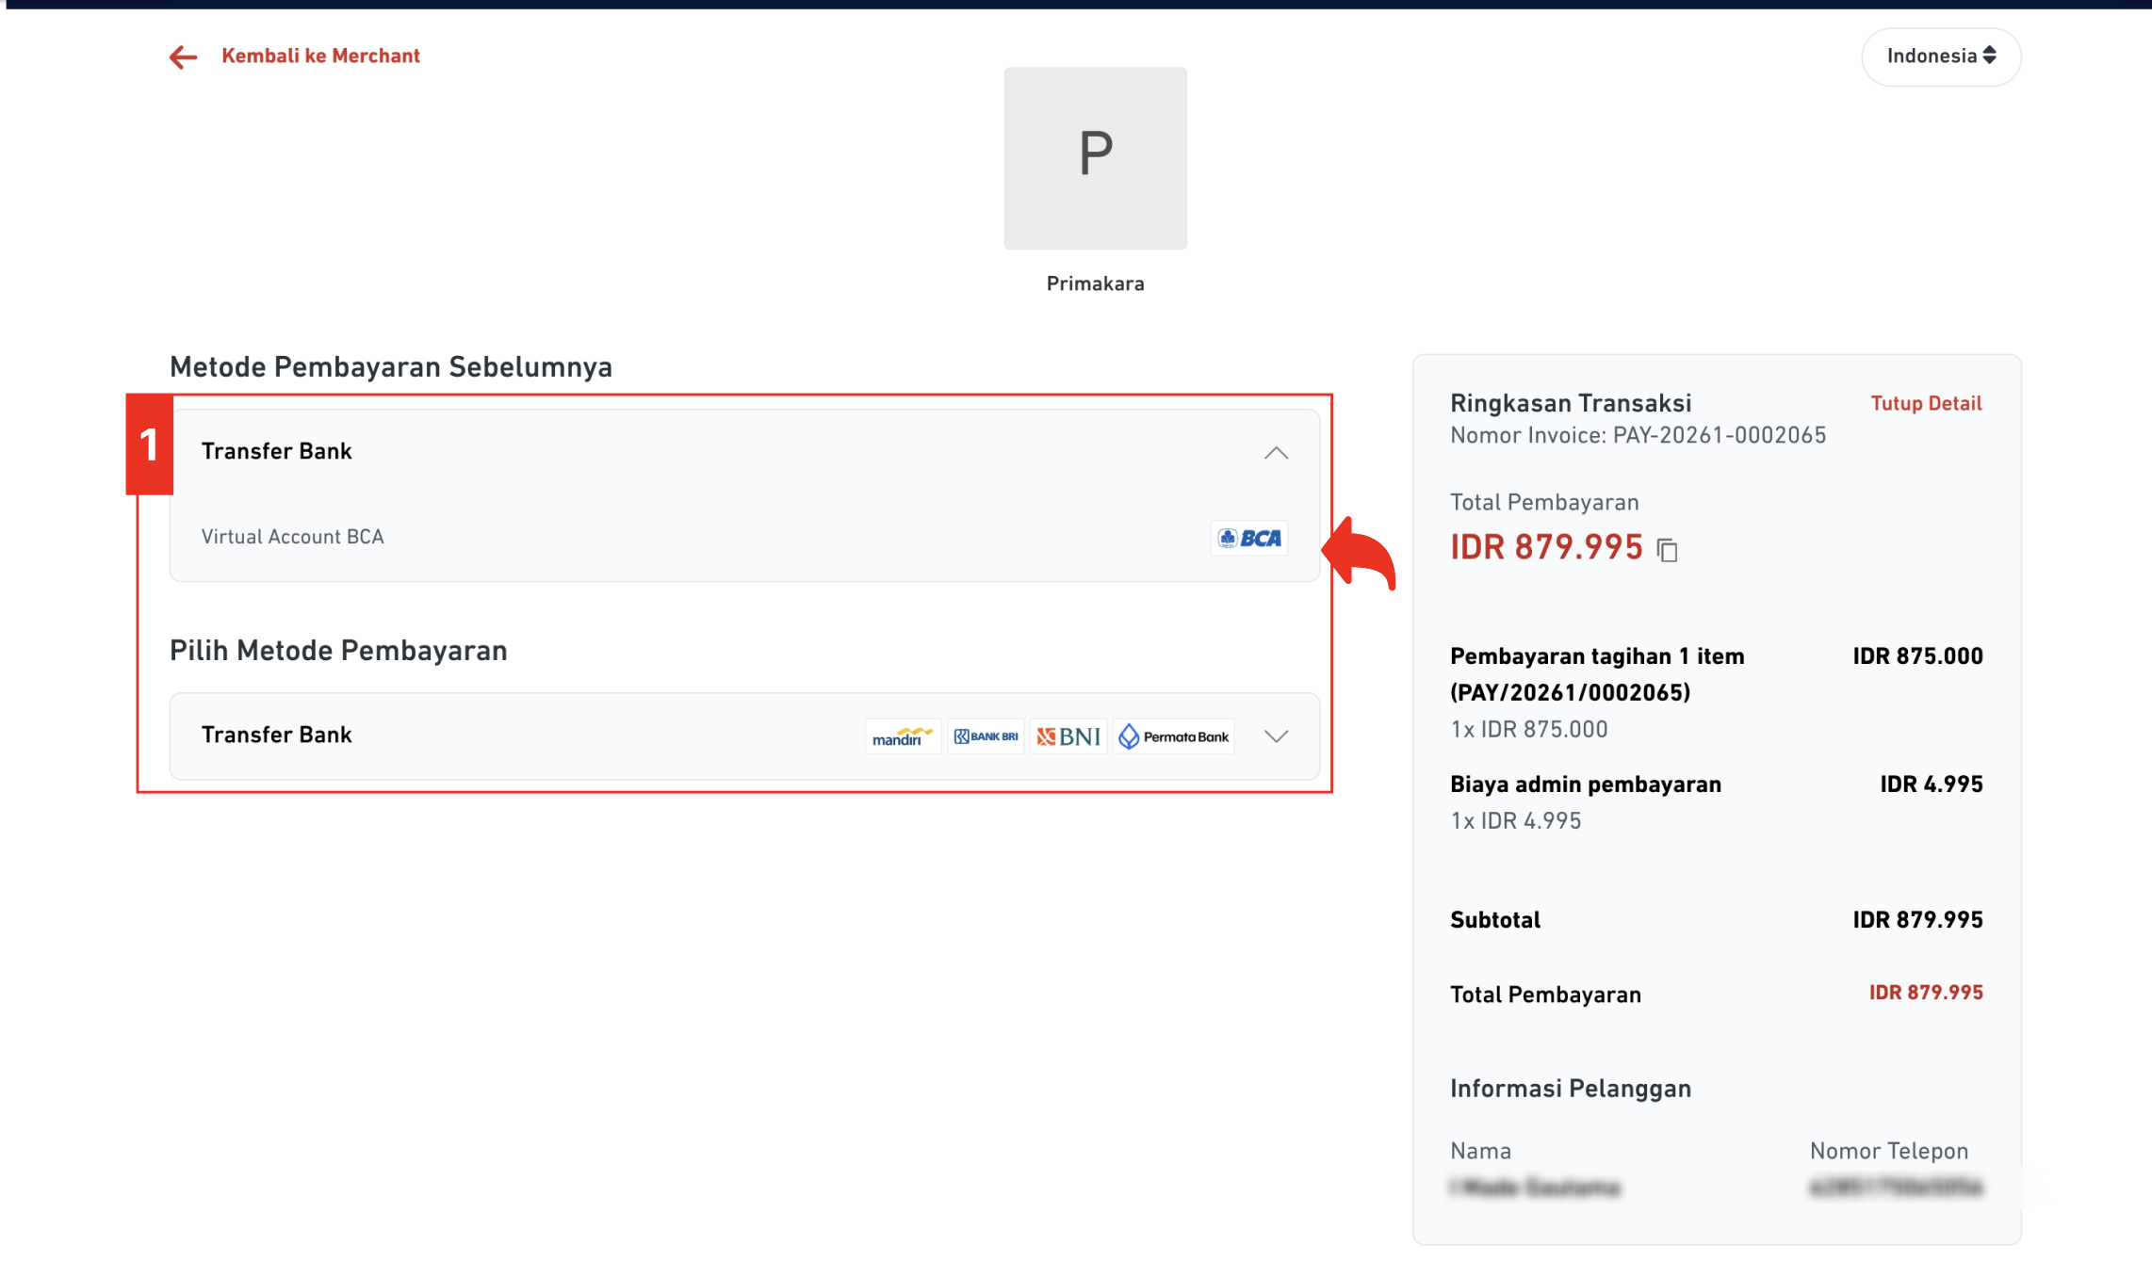Click the IDR 4.995 admin fee
The image size is (2152, 1277).
tap(1932, 784)
